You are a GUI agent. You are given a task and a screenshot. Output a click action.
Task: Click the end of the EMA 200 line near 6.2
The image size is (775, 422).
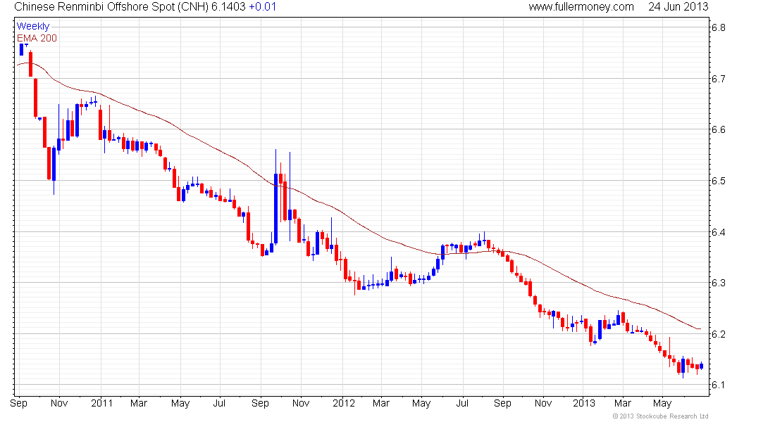coord(699,328)
